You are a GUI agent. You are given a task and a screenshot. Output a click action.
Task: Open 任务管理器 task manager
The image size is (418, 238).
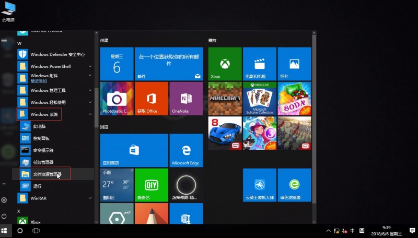[x=55, y=162]
